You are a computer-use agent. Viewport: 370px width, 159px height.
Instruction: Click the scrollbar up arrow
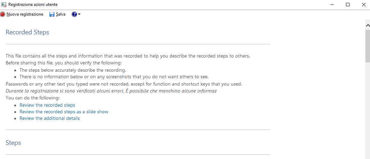(367, 25)
